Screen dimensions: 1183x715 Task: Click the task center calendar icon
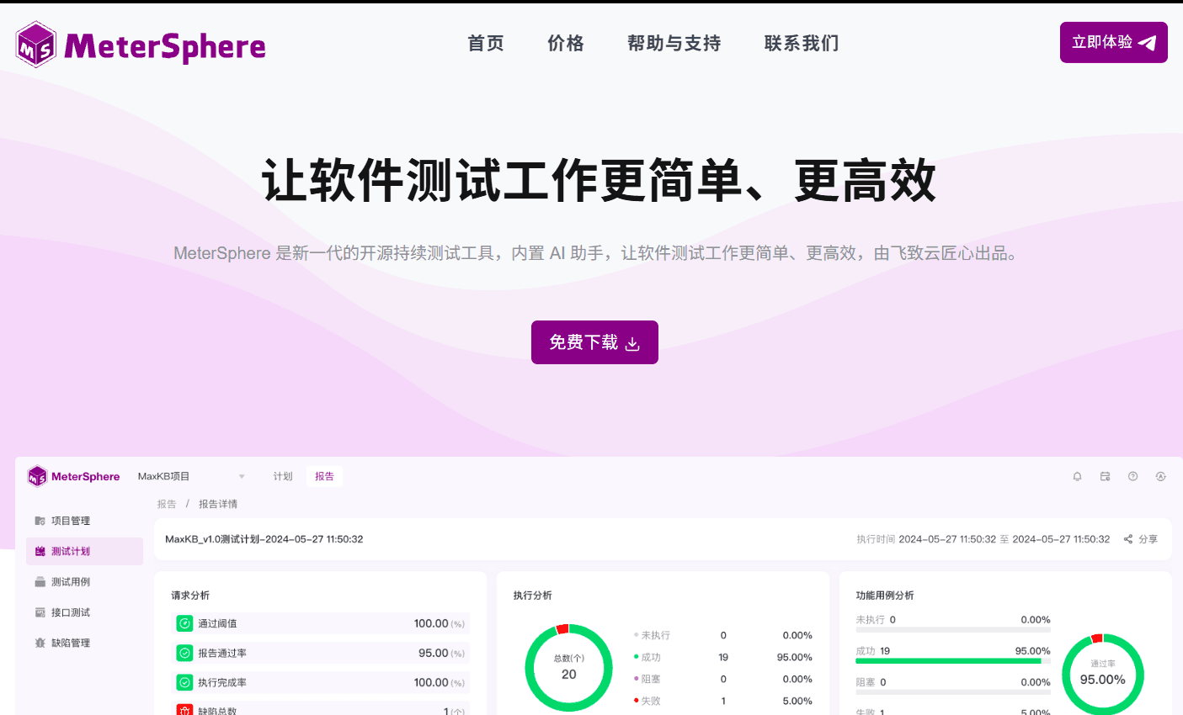coord(1105,476)
